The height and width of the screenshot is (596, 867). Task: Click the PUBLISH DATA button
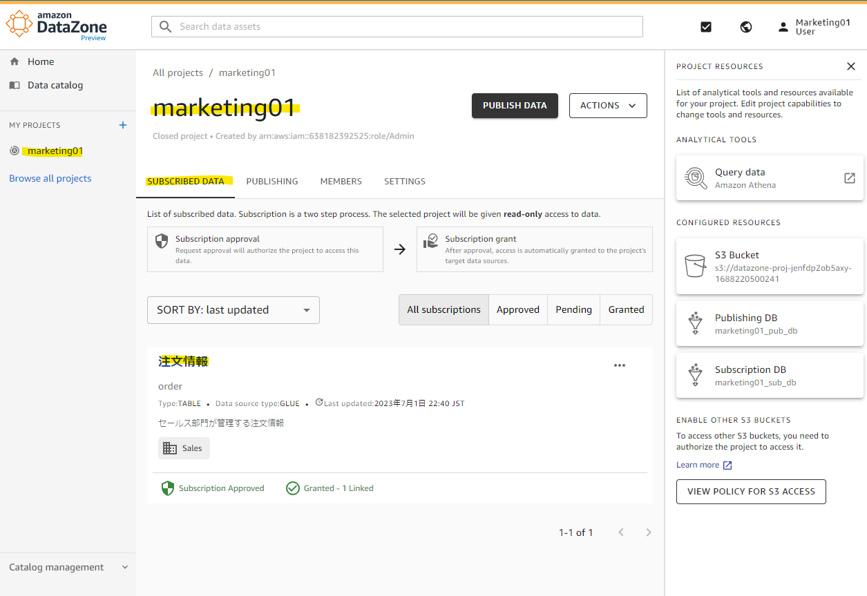[x=515, y=106]
